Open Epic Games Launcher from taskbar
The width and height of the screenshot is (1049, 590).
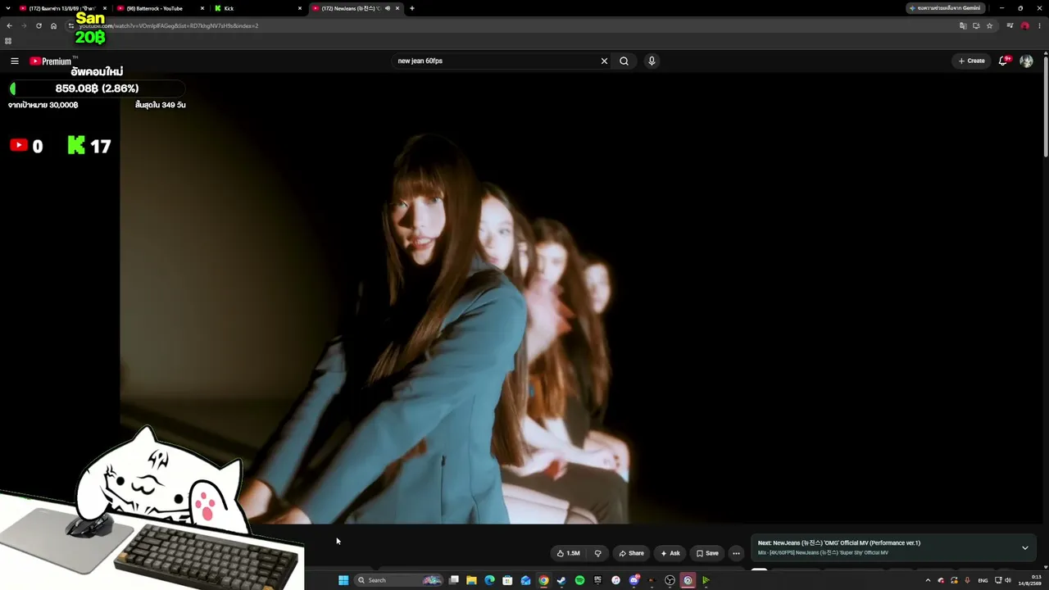597,580
